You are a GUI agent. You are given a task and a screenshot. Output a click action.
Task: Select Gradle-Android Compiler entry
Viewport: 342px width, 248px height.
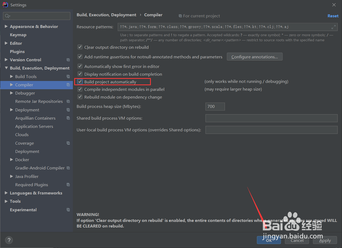pyautogui.click(x=40, y=168)
